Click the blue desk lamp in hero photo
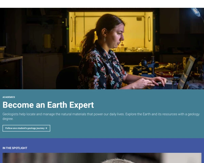This screenshot has height=163, width=204. click(x=196, y=12)
